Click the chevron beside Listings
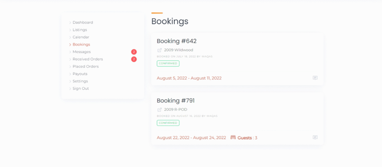Screen dimensions: 382x167 (70, 30)
